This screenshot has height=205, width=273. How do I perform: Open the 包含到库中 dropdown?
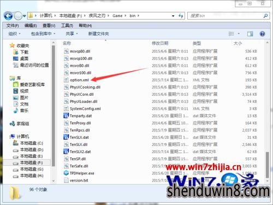pos(43,34)
